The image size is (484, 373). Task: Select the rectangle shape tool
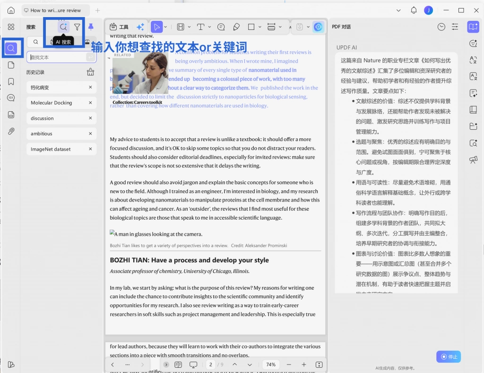251,27
